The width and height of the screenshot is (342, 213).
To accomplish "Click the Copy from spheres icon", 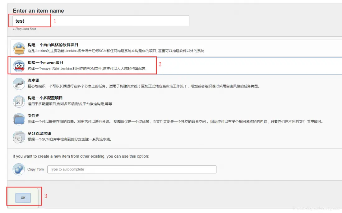I will 19,169.
